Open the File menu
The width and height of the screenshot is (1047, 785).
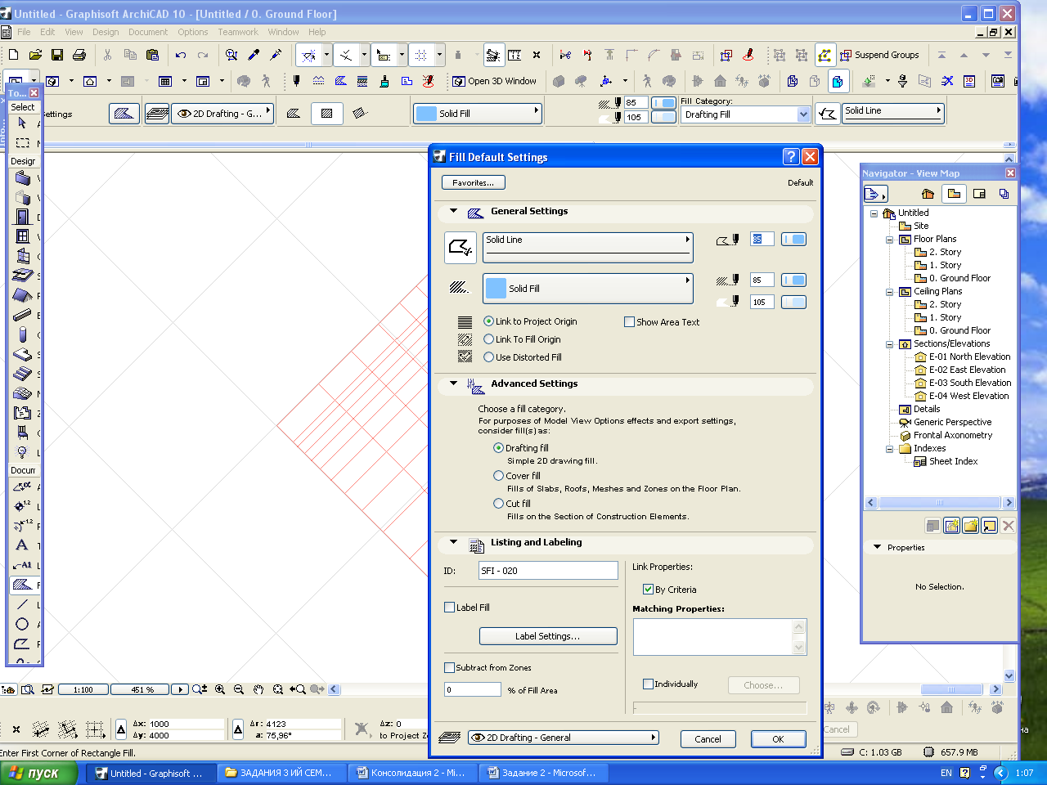click(x=24, y=32)
